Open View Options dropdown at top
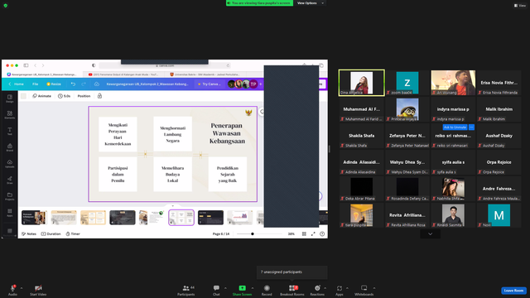The height and width of the screenshot is (298, 530). (311, 3)
